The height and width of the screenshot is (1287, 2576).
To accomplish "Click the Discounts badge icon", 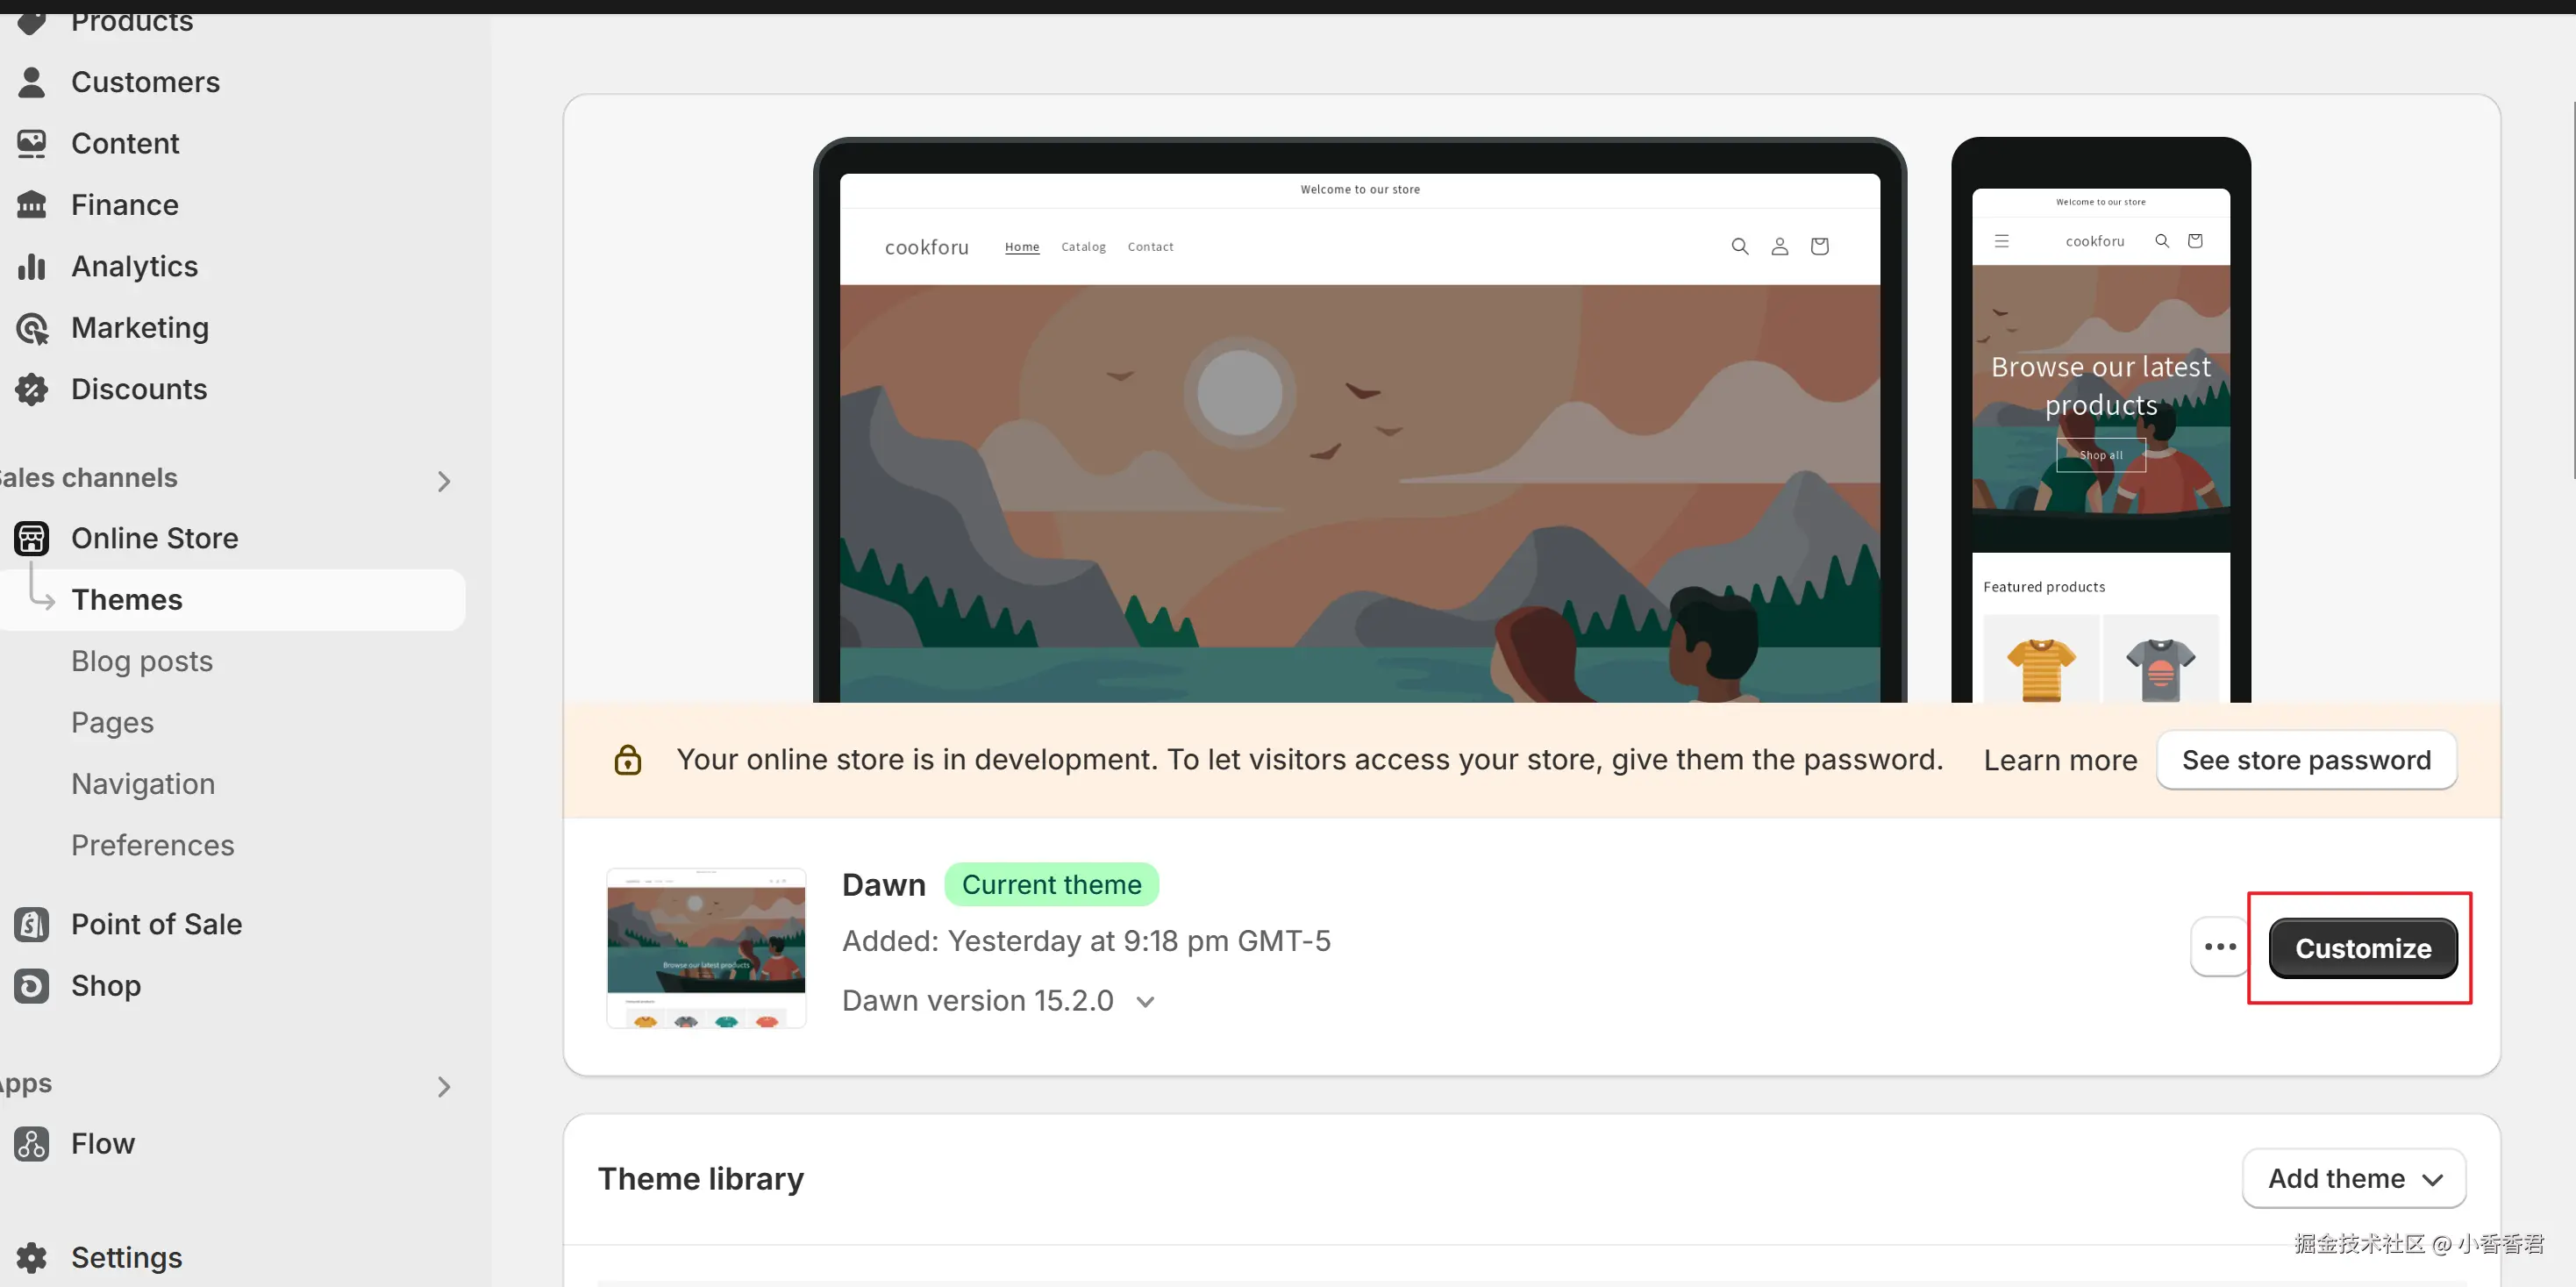I will (32, 389).
